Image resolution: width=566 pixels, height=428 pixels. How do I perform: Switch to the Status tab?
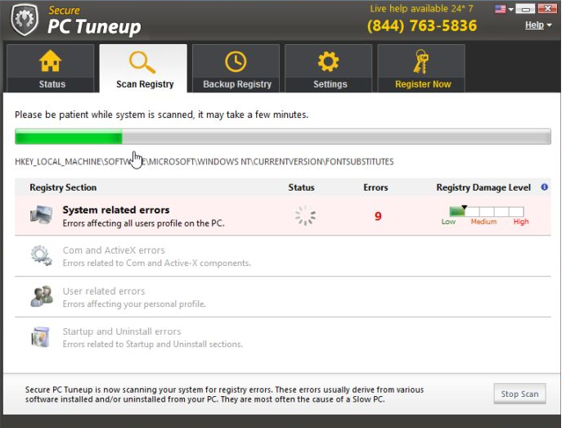click(x=52, y=69)
